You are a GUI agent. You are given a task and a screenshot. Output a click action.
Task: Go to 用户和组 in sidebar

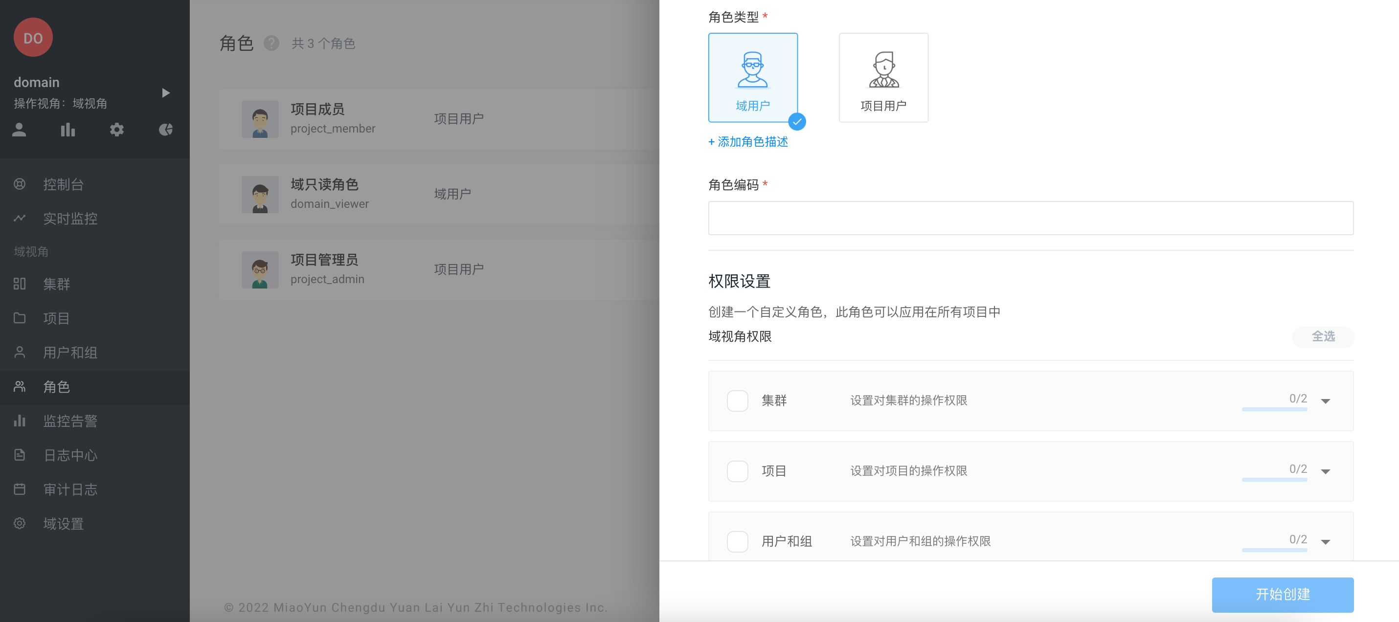71,352
